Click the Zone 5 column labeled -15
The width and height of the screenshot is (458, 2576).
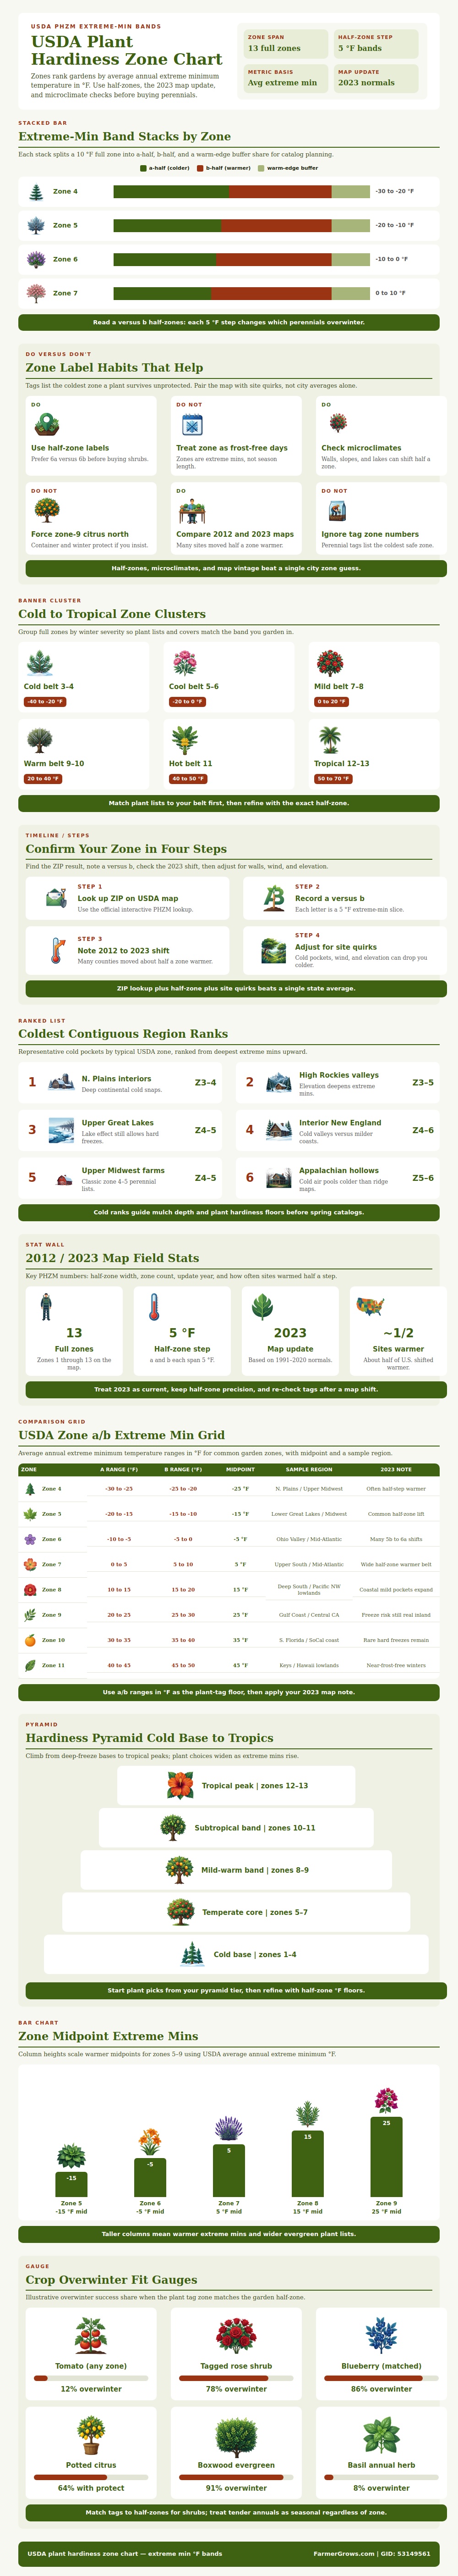click(x=71, y=2184)
